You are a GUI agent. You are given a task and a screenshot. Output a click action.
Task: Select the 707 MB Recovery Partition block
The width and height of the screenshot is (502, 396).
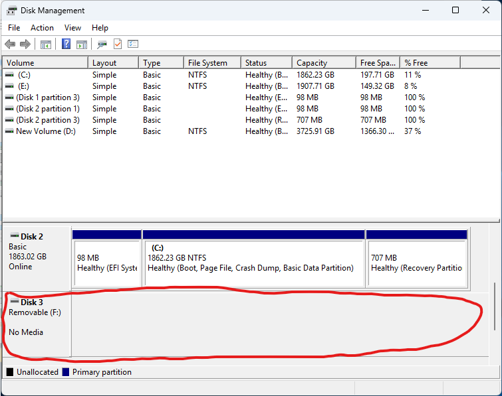[416, 262]
